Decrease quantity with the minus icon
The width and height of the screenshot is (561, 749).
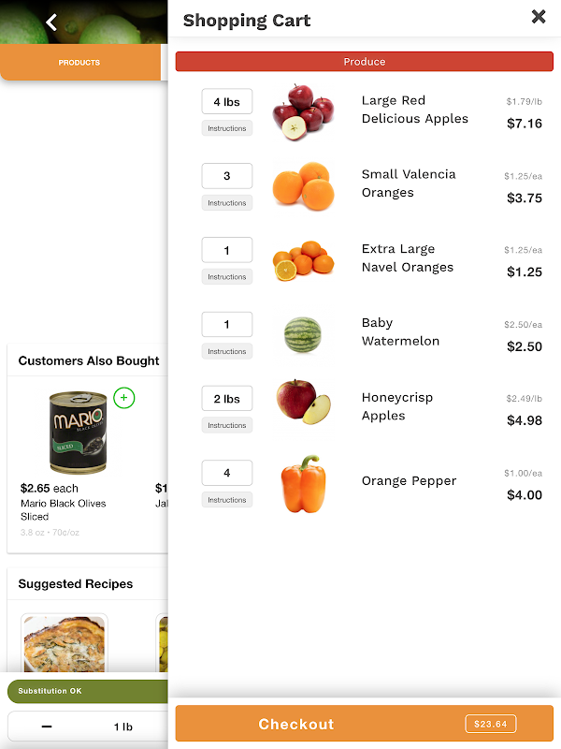[x=47, y=727]
